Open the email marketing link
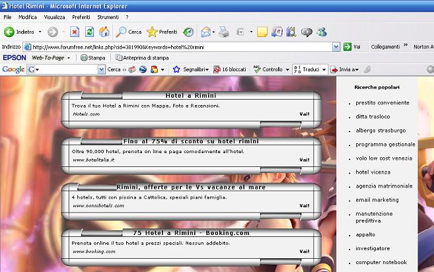The image size is (434, 272). tap(377, 200)
